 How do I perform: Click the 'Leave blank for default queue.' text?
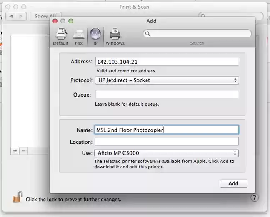point(127,104)
